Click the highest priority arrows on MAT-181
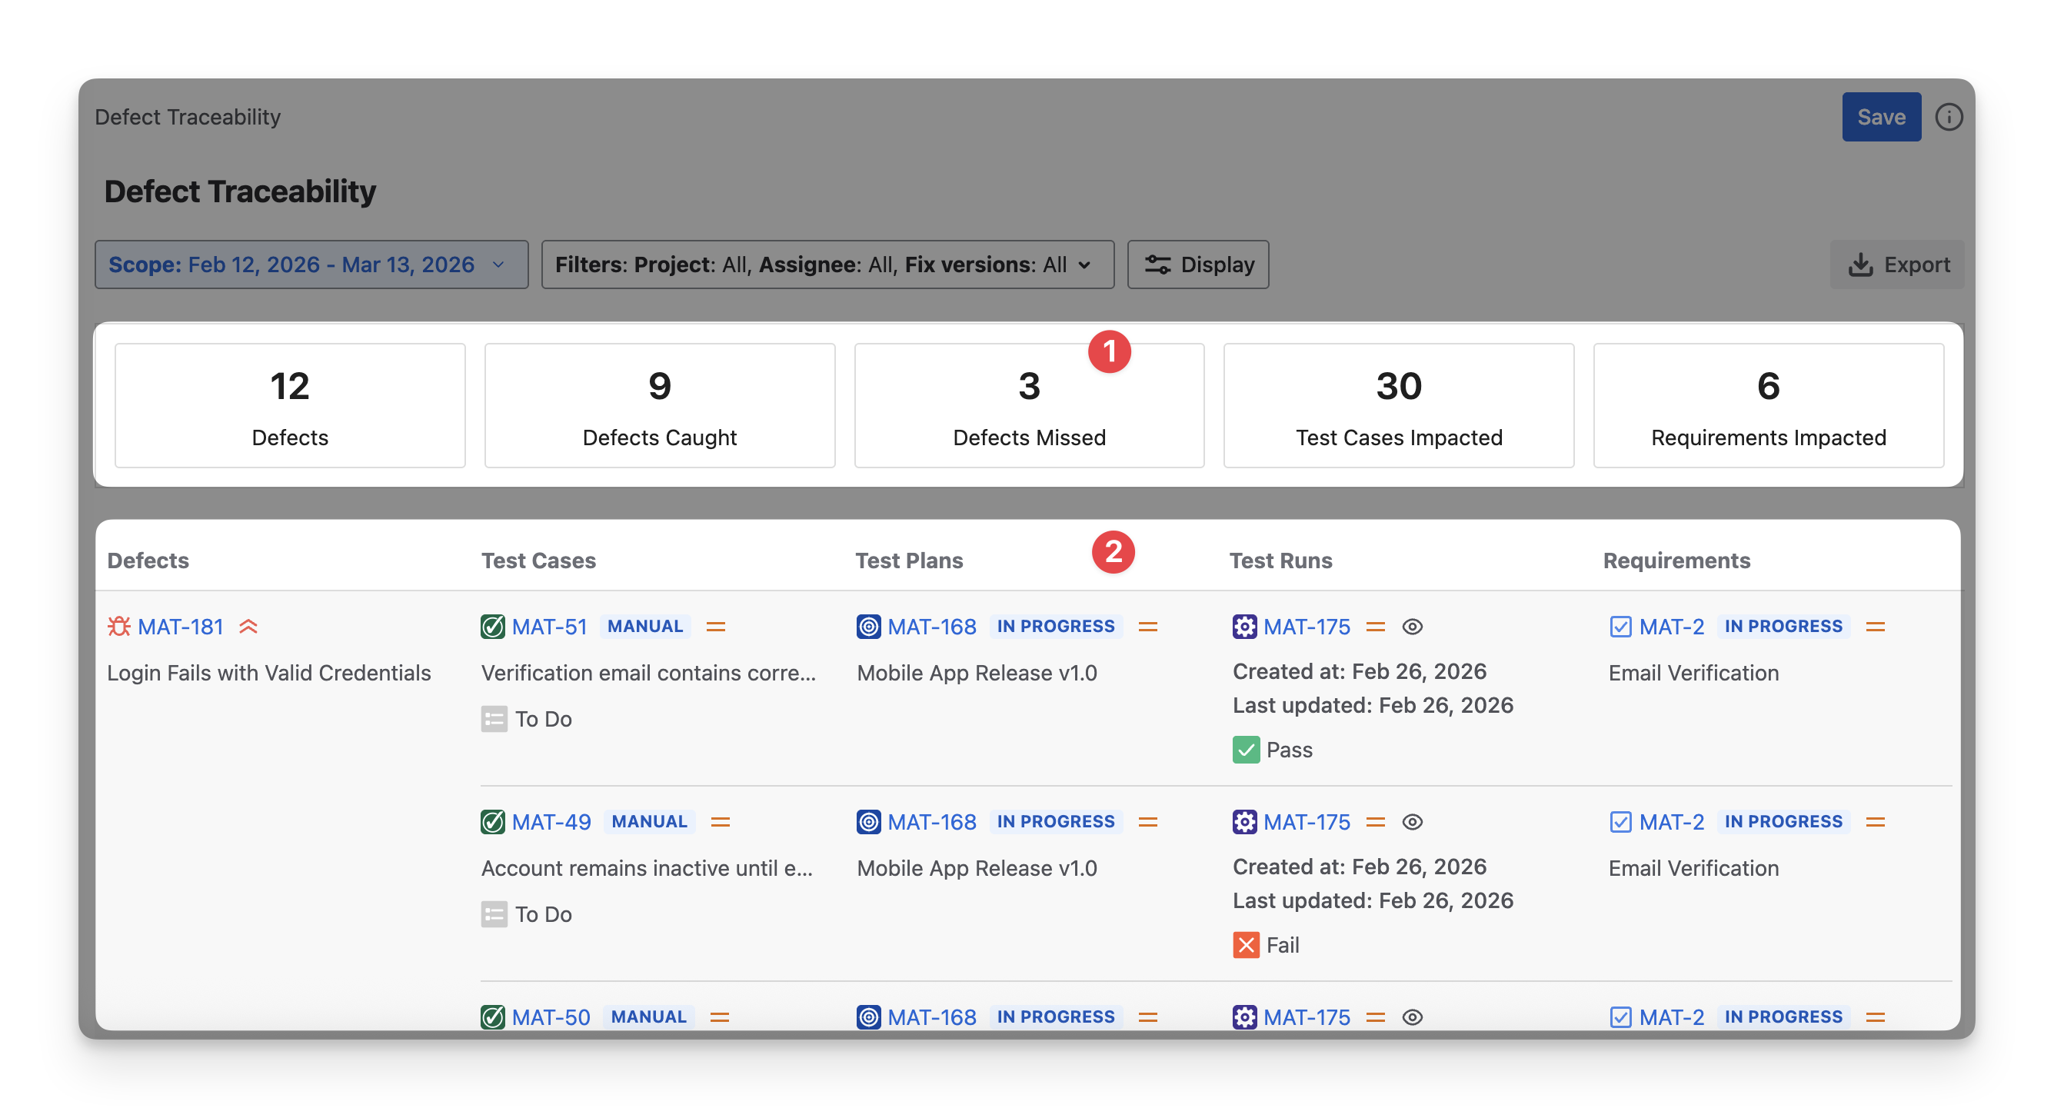This screenshot has height=1118, width=2054. [249, 627]
